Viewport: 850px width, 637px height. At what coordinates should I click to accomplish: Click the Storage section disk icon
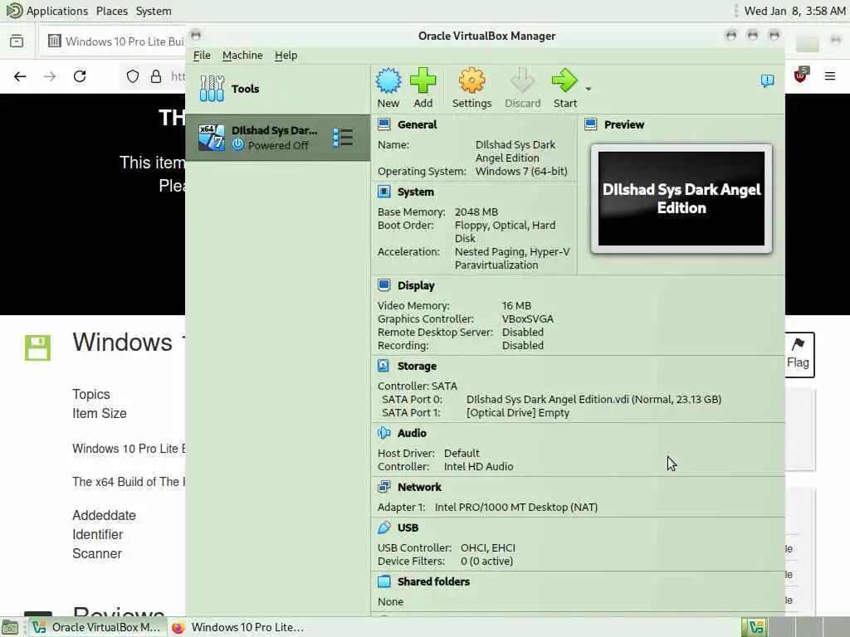click(x=383, y=366)
